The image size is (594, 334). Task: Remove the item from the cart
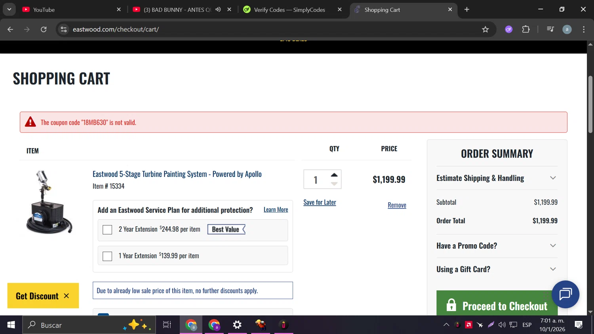click(397, 205)
